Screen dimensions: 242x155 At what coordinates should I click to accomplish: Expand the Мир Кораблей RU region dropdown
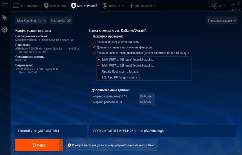pyautogui.click(x=31, y=21)
